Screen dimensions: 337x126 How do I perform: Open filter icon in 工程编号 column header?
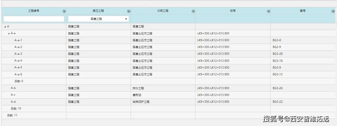[64, 11]
